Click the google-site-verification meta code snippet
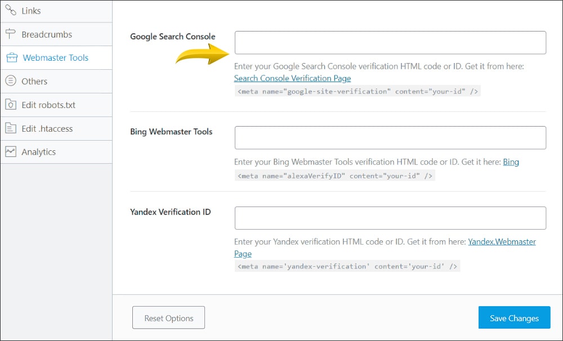This screenshot has height=341, width=563. 358,91
